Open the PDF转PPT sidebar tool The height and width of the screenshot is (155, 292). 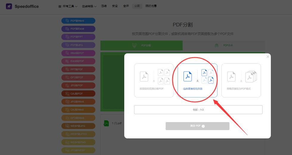78,37
